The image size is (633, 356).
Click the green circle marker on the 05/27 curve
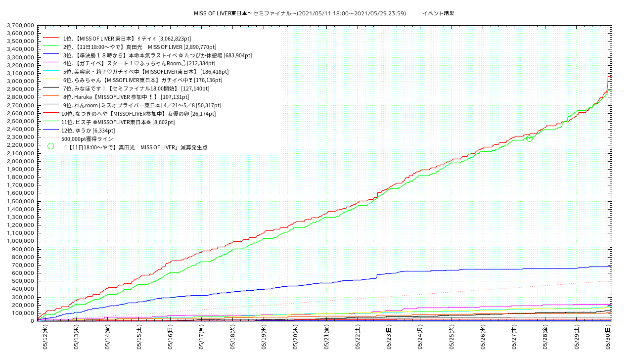[529, 139]
